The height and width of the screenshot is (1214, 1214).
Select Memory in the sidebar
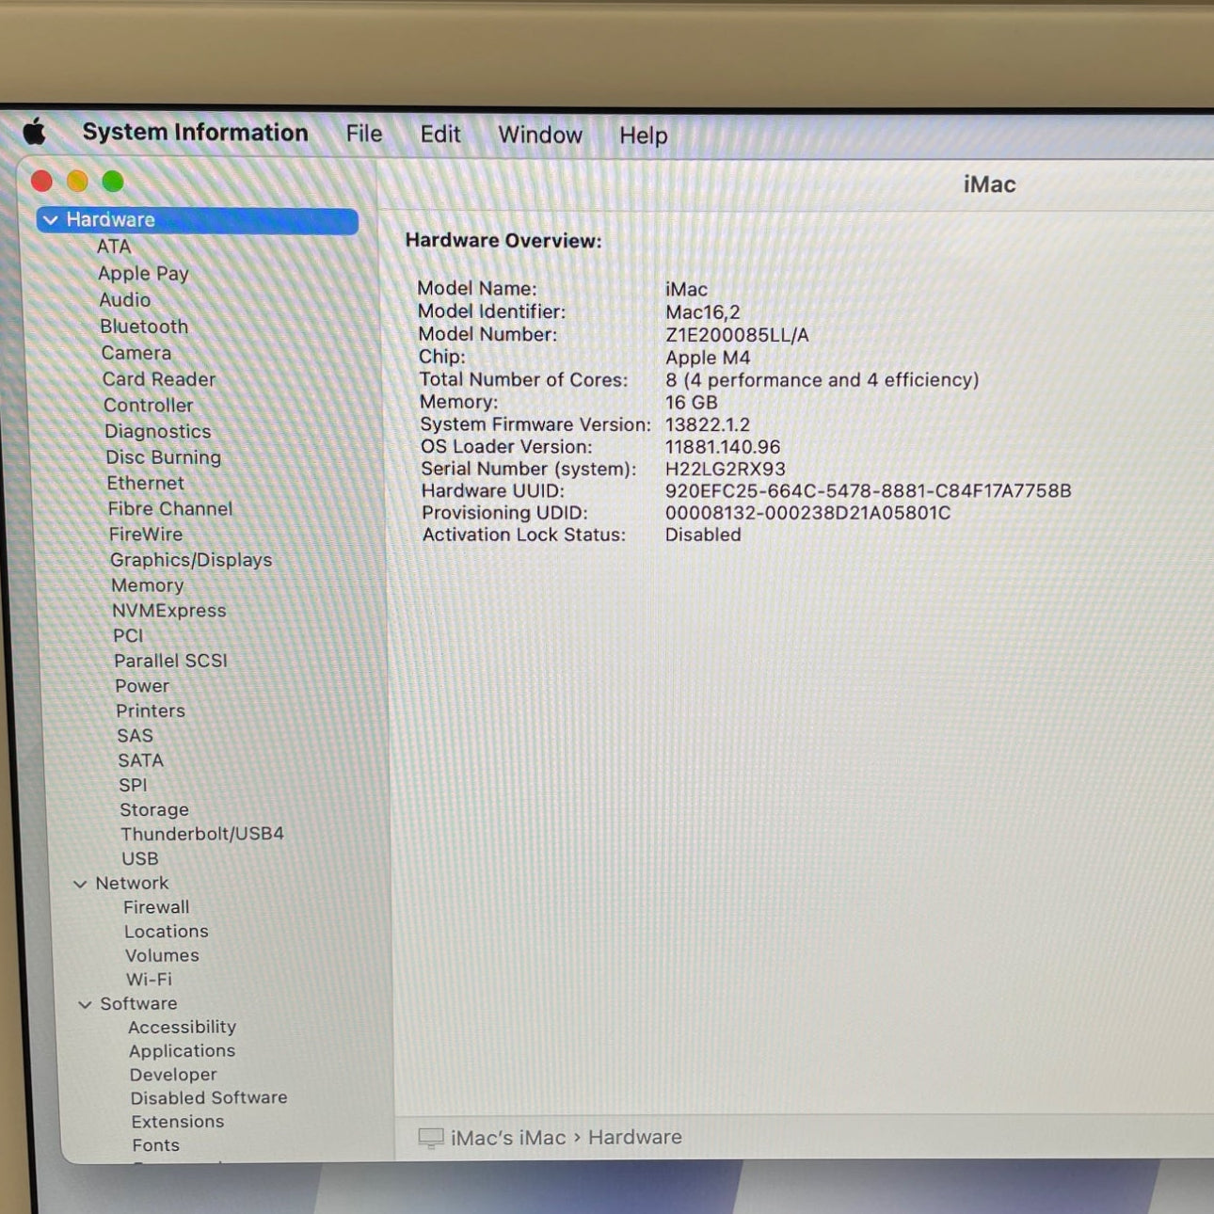point(147,585)
